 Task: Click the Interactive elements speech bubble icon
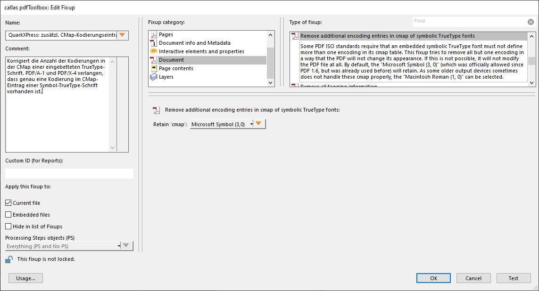[154, 51]
